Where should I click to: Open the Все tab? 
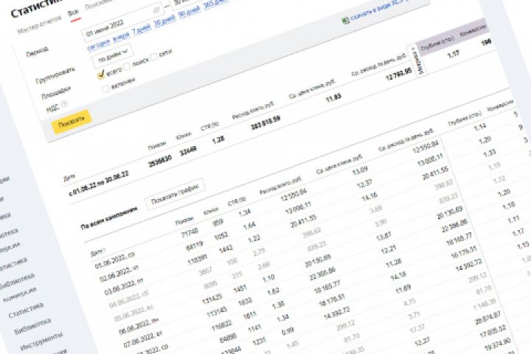coord(74,13)
